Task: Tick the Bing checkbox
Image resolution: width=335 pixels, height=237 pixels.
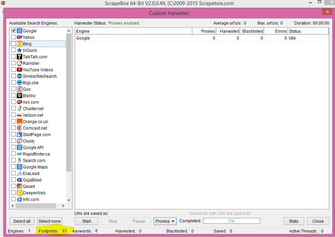Action: (13, 44)
